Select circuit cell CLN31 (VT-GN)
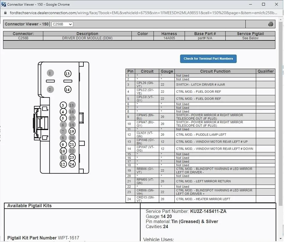This screenshot has height=242, width=285. (x=147, y=135)
